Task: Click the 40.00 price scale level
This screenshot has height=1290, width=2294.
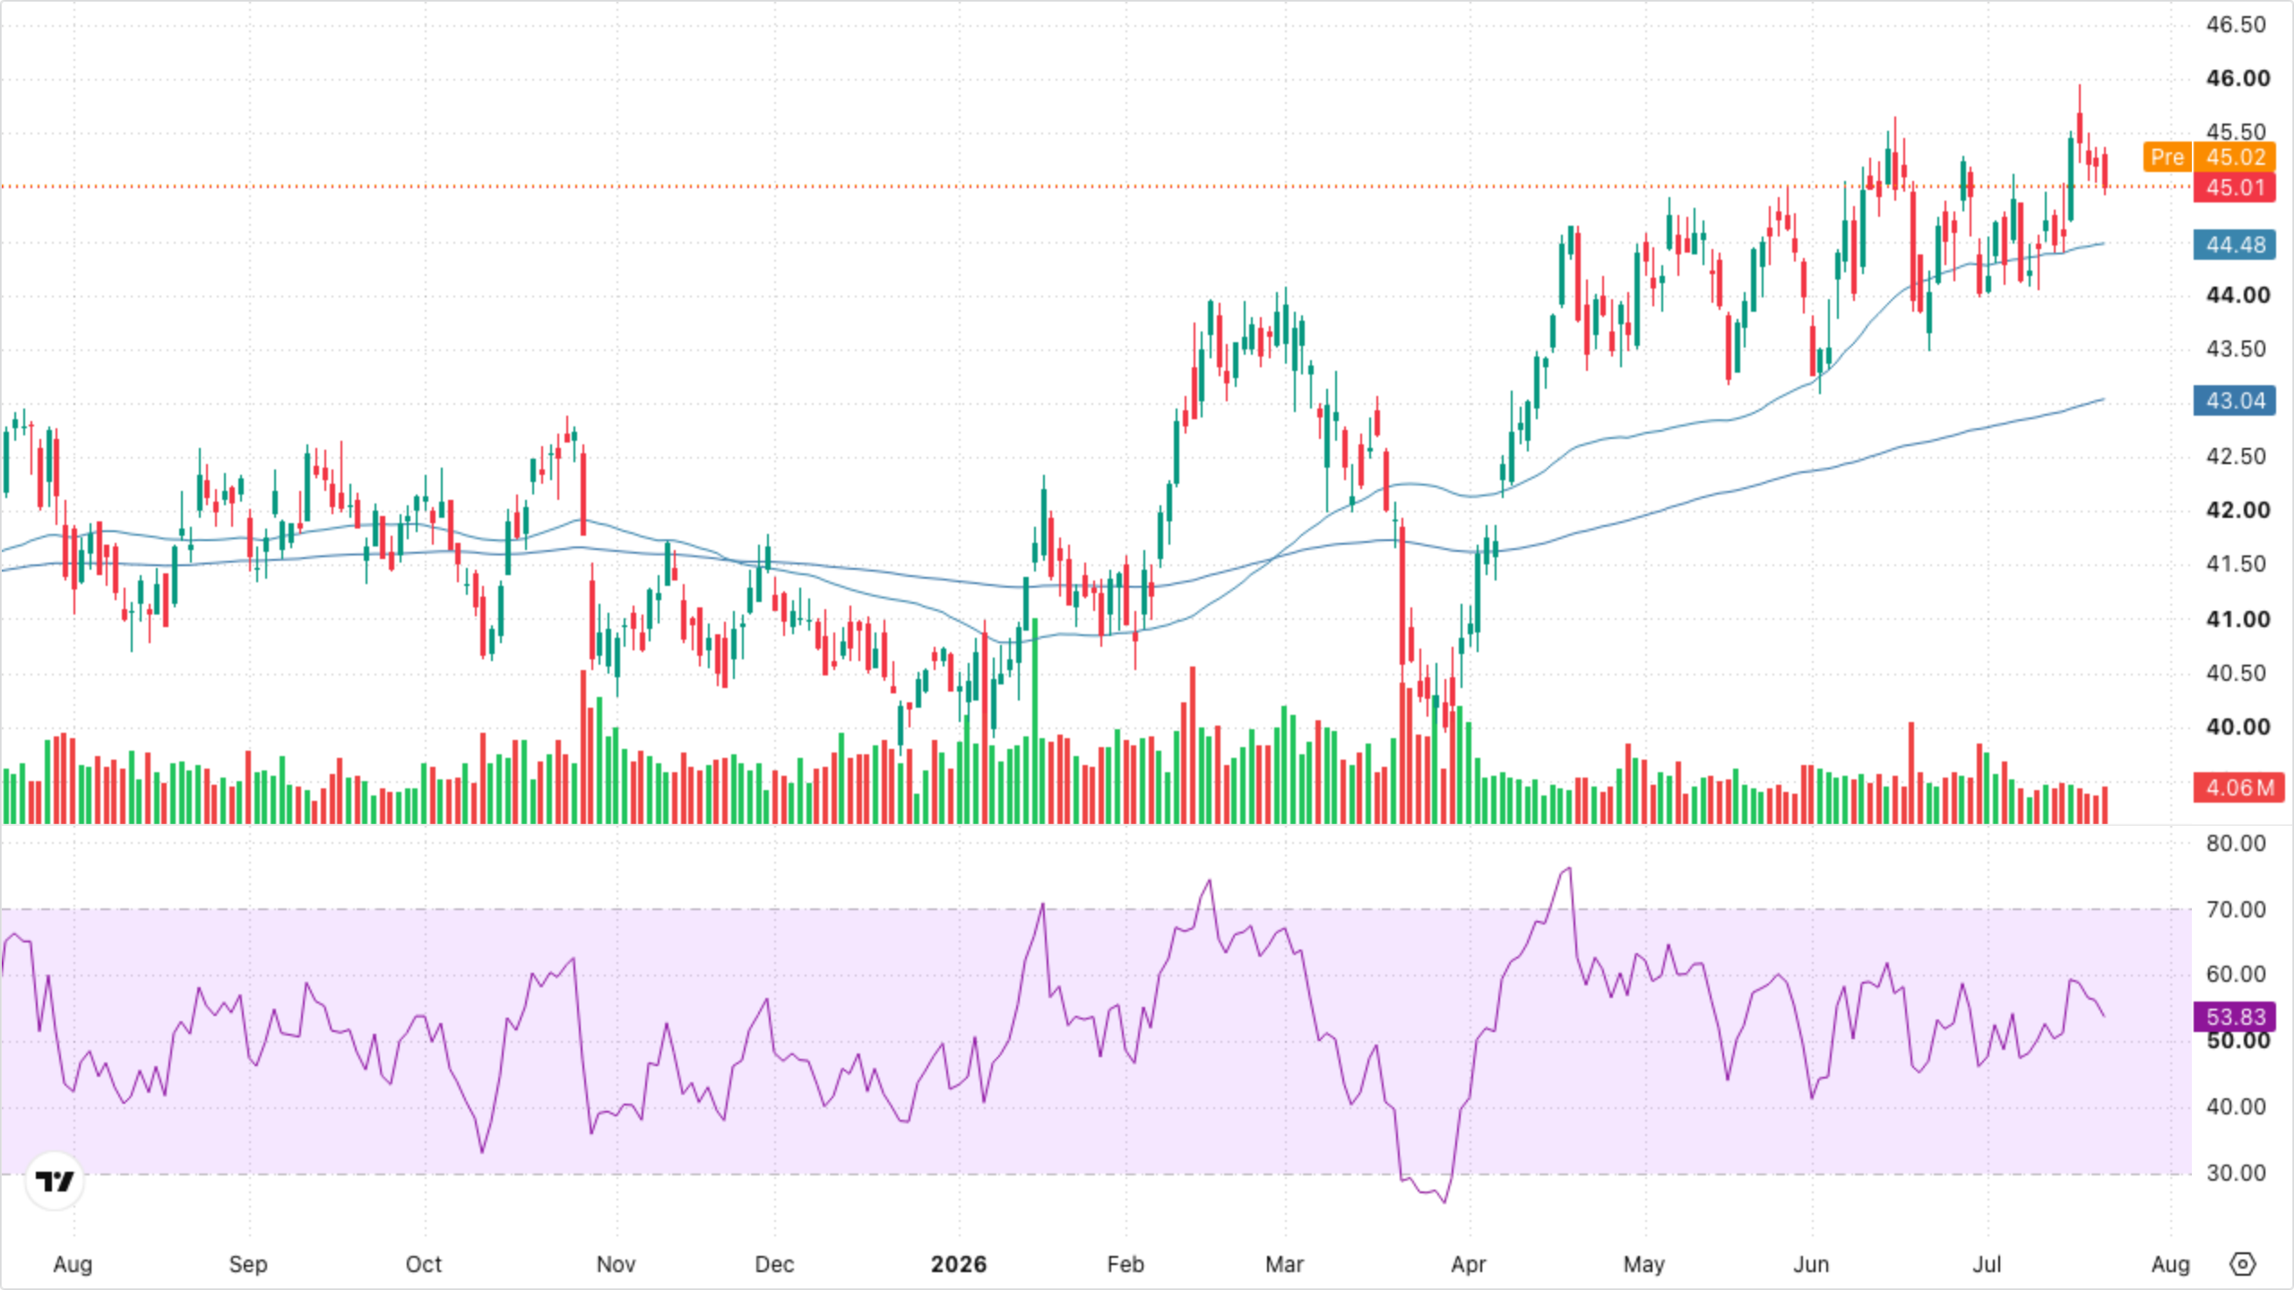Action: 2238,727
